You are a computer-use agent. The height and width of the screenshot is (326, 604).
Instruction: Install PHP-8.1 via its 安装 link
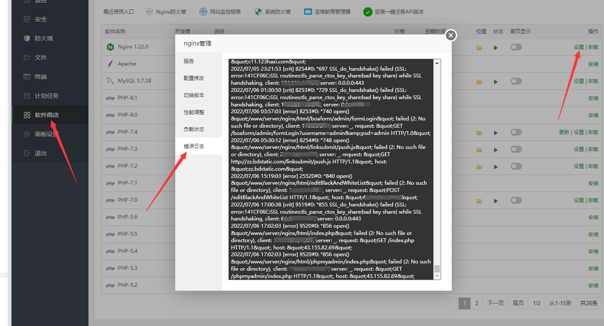593,98
